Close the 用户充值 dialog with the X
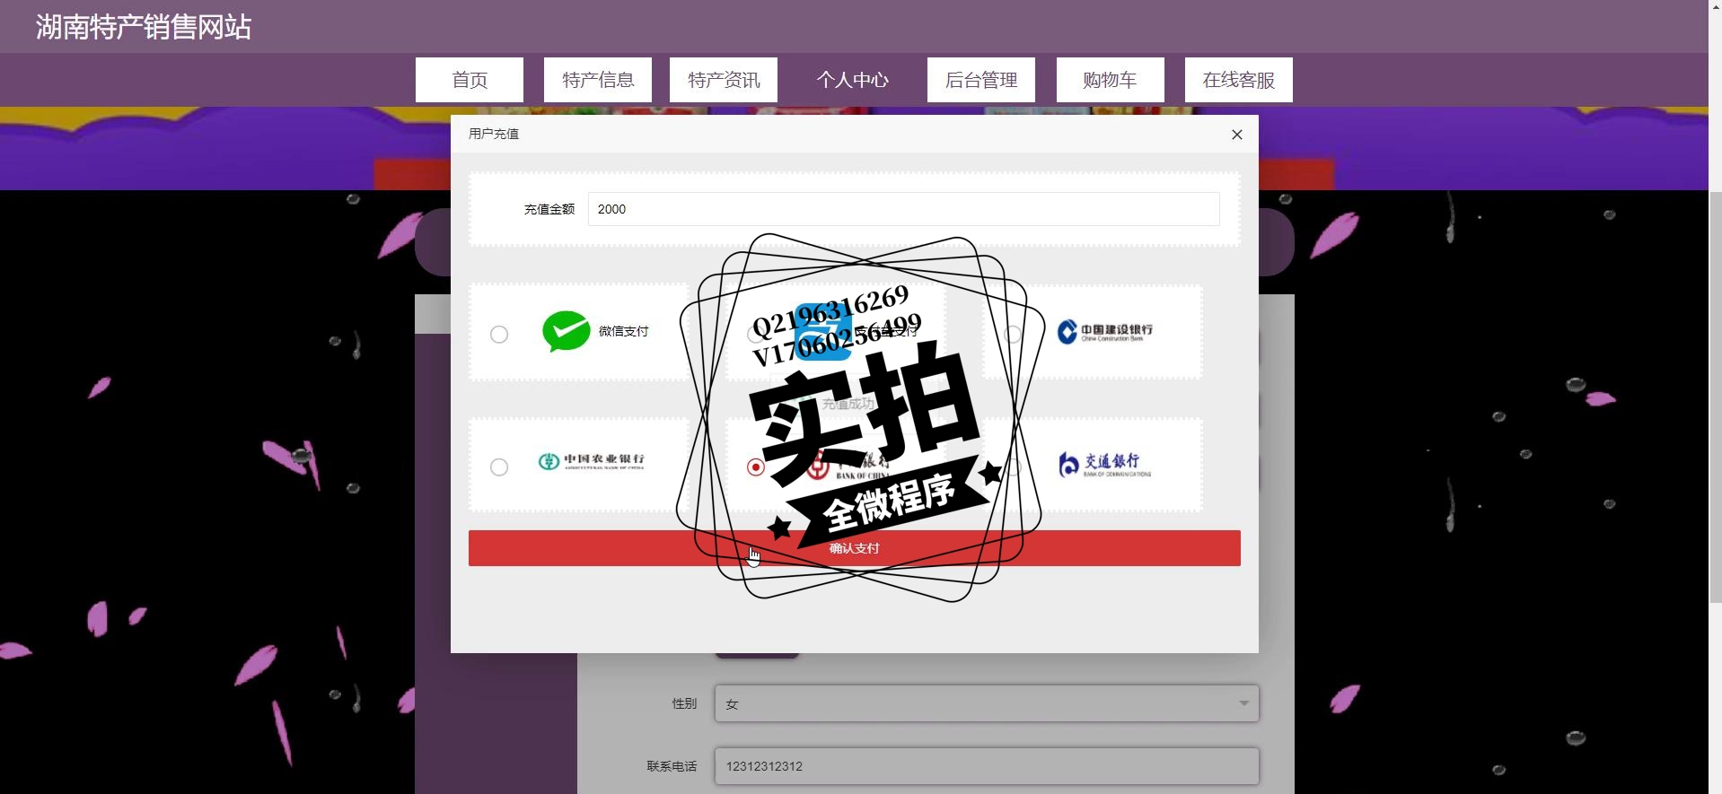 pyautogui.click(x=1237, y=135)
